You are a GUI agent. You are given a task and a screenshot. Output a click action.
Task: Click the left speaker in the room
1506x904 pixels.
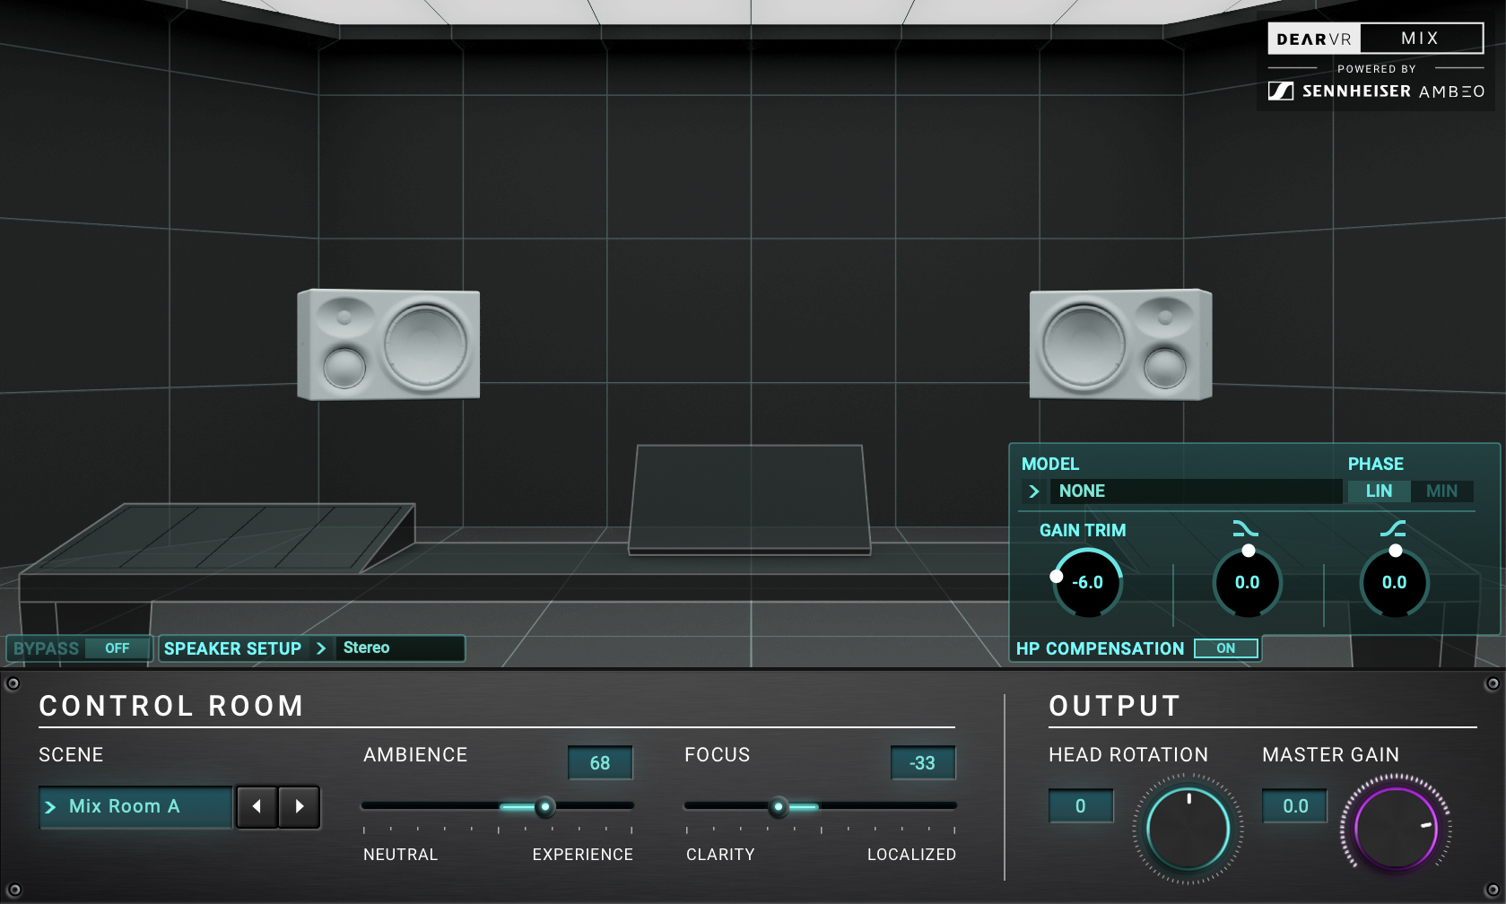pyautogui.click(x=388, y=344)
